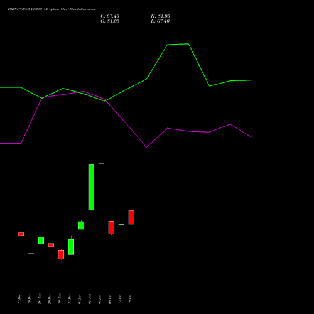
Task: Click the green candle for 26 Dec
Action: 41,241
